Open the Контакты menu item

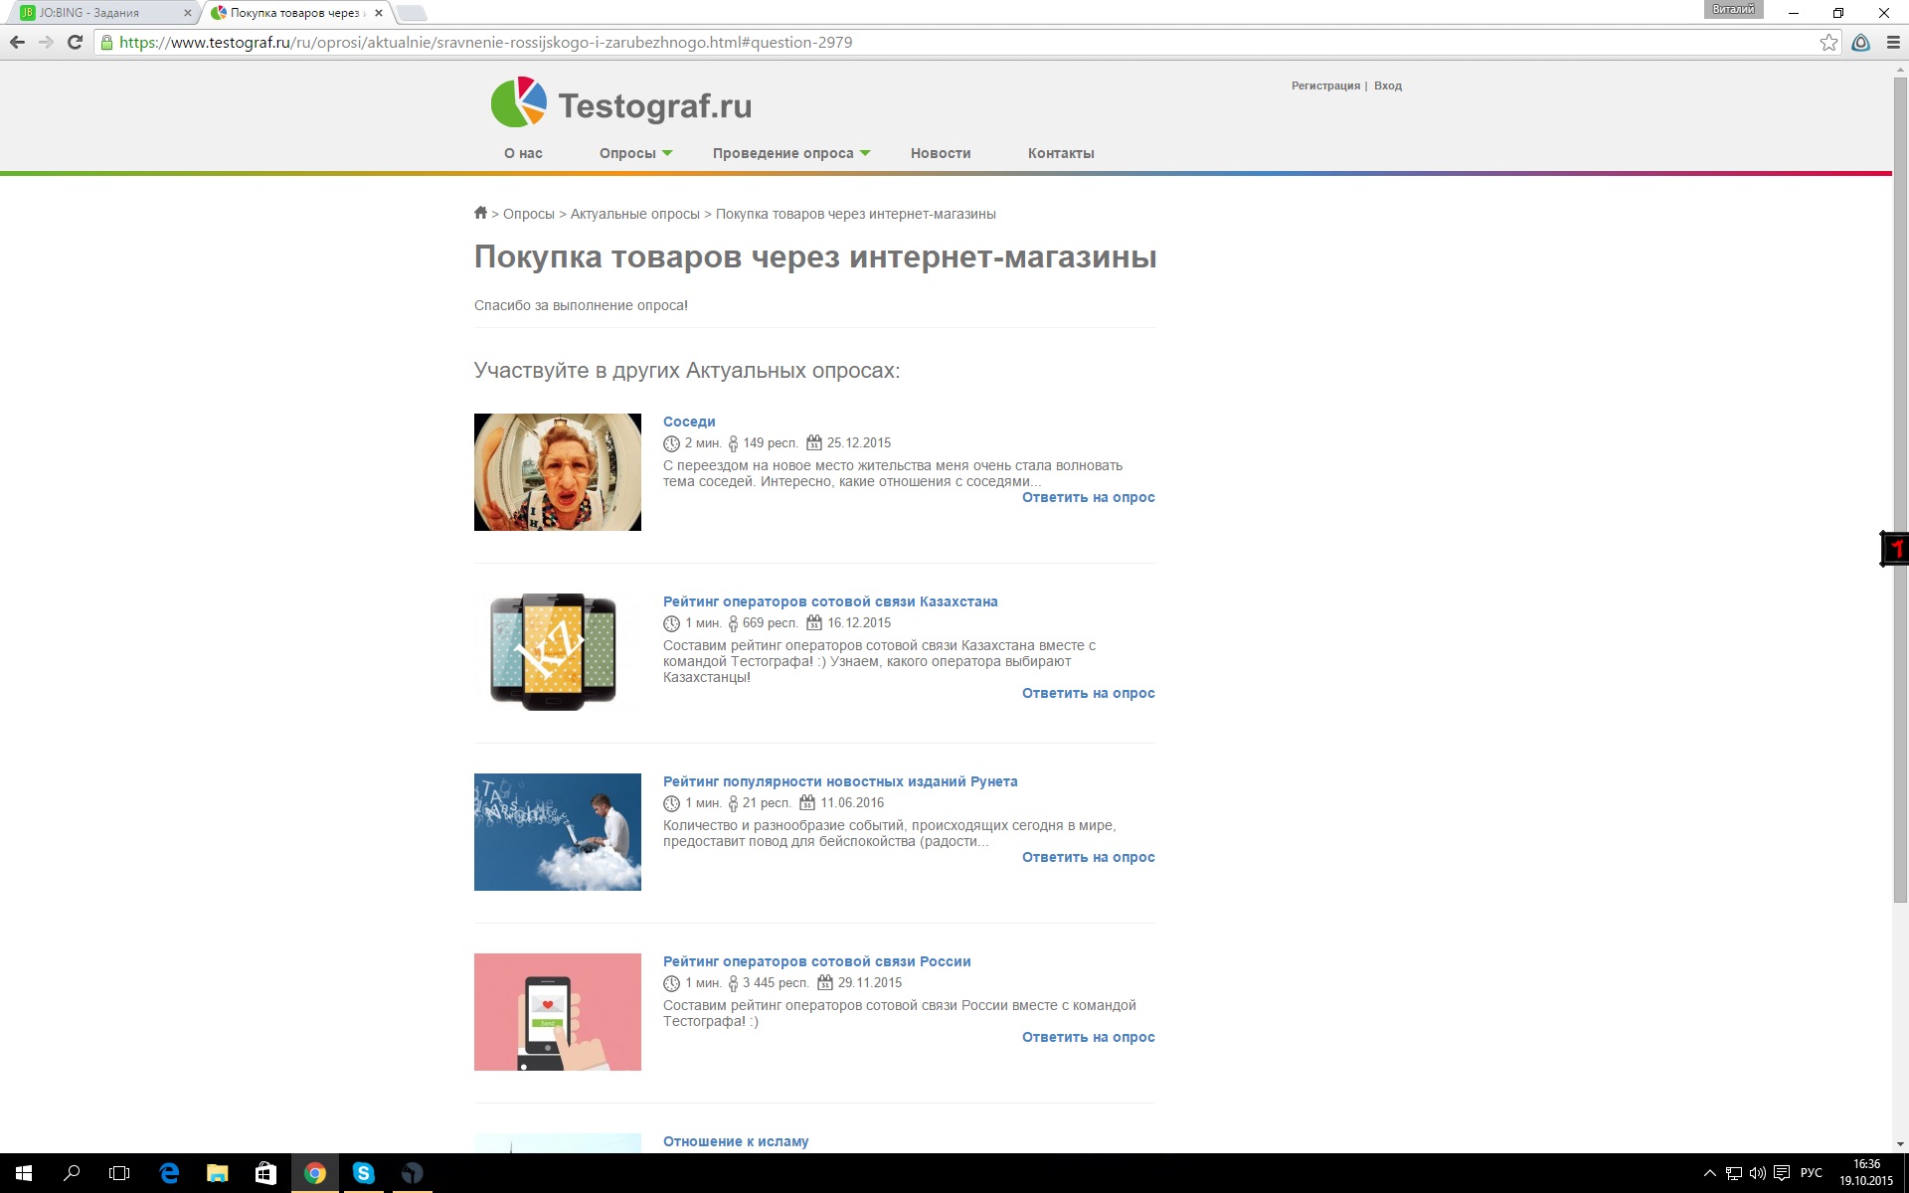point(1060,153)
